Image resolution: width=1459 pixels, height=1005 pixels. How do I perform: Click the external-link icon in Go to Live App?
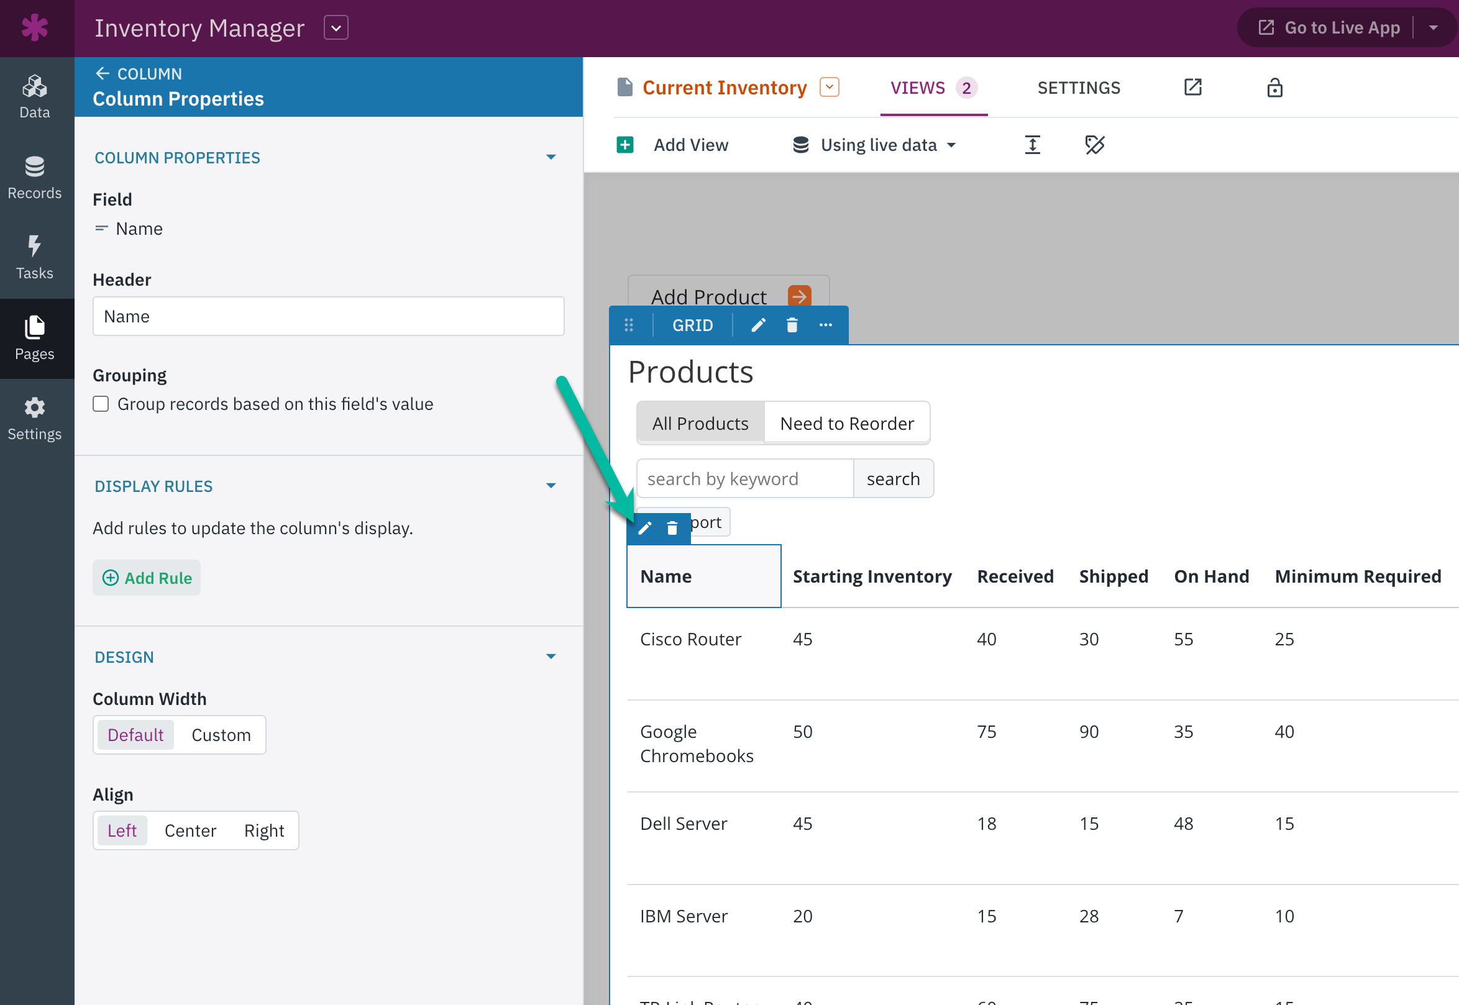pos(1266,28)
